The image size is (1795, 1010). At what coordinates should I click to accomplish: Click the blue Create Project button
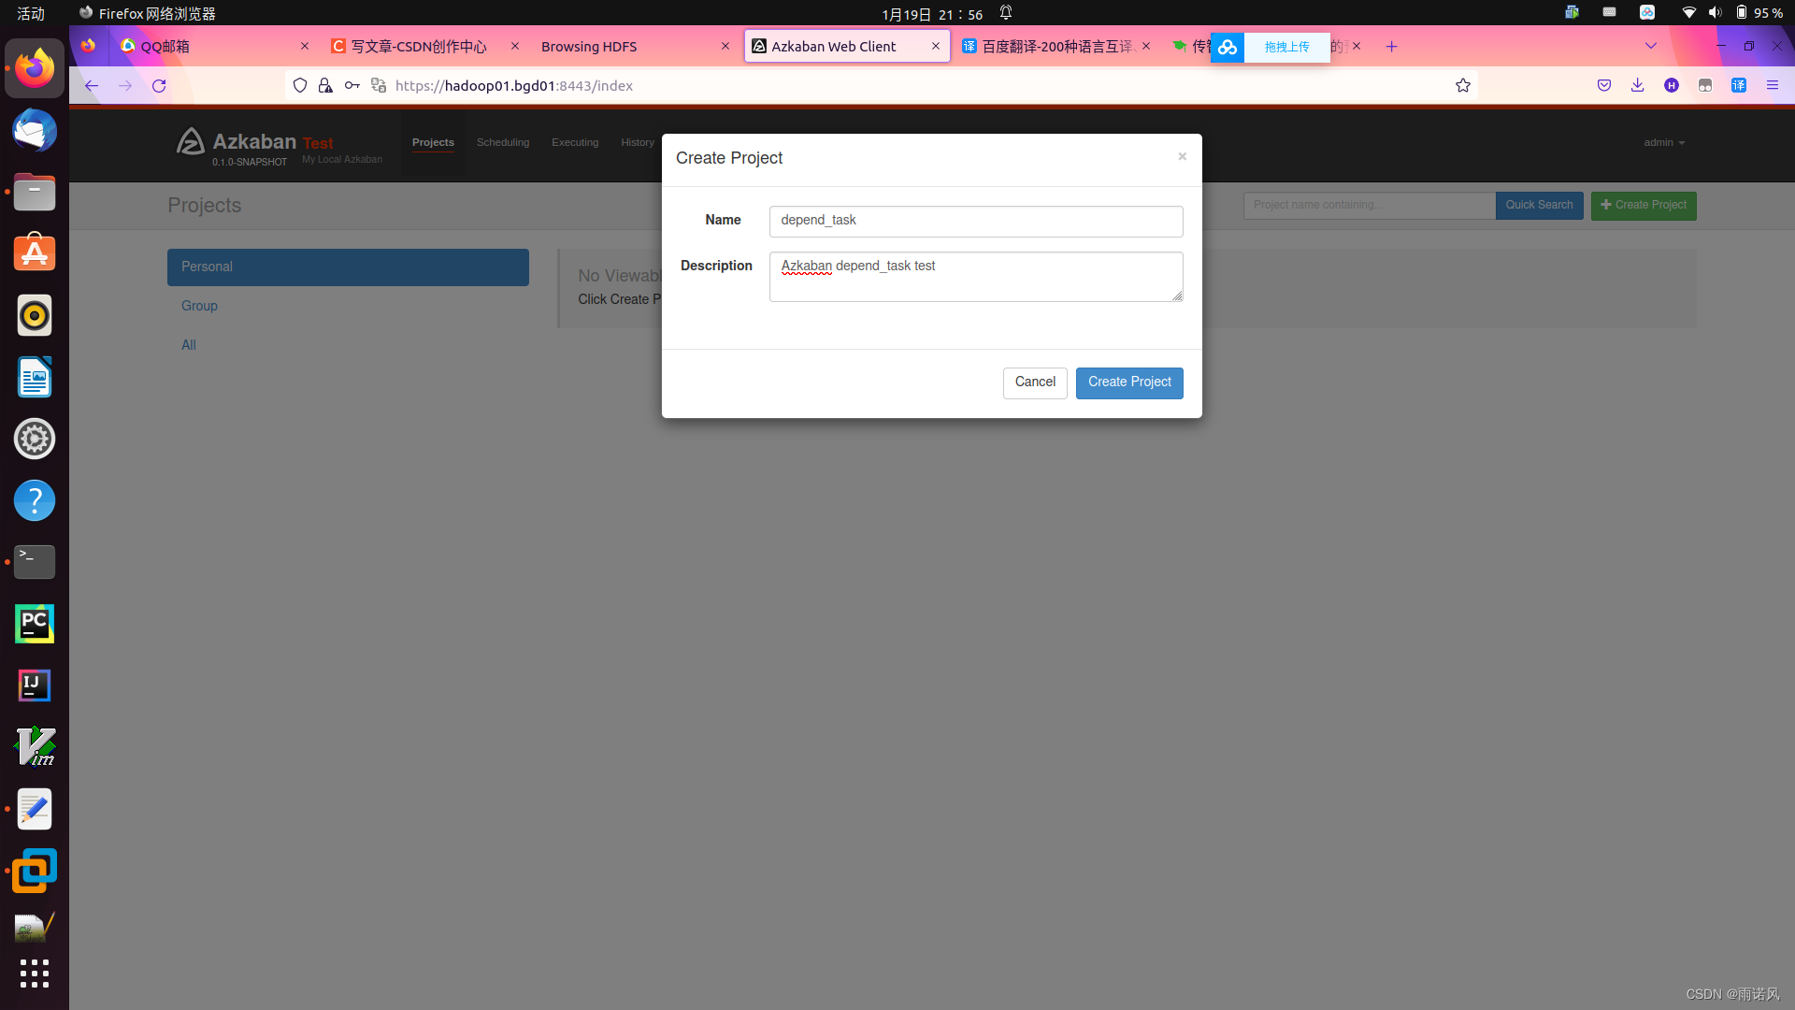pyautogui.click(x=1128, y=382)
